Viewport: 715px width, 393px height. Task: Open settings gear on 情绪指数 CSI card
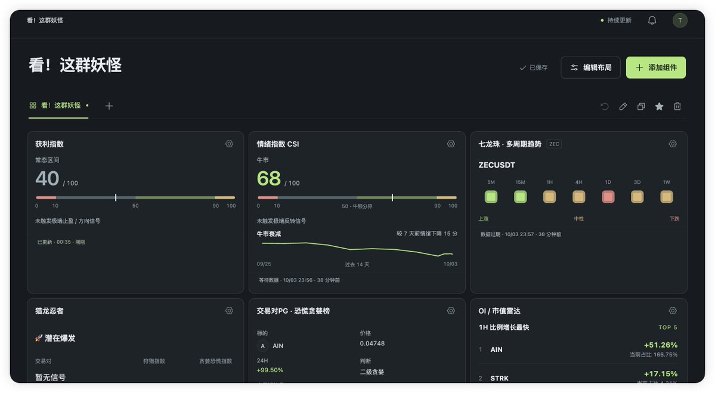tap(451, 144)
